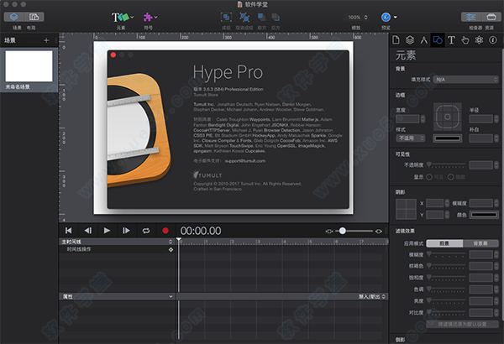504x344 pixels.
Task: Click the Ungroup toolbar icon
Action: (x=244, y=18)
